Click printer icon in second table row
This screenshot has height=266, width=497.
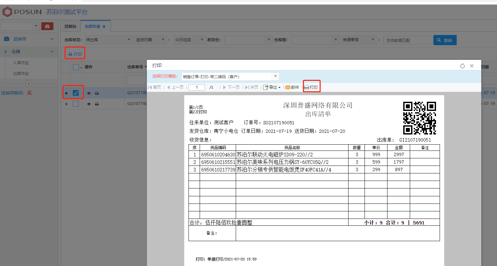pyautogui.click(x=97, y=104)
